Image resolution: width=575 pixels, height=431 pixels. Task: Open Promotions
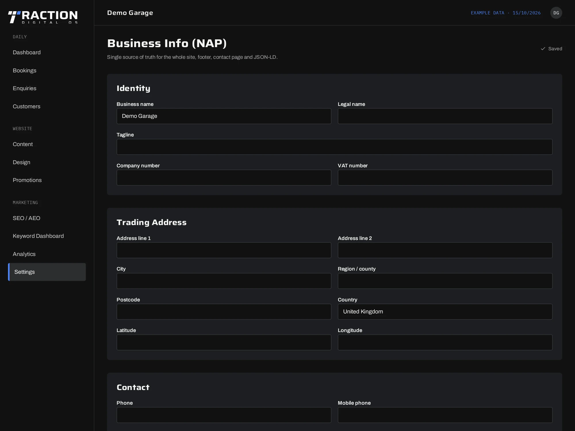[x=47, y=180]
